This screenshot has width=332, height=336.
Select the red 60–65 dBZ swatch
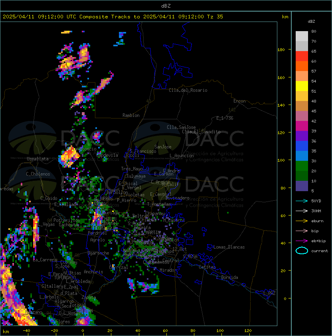pyautogui.click(x=302, y=56)
